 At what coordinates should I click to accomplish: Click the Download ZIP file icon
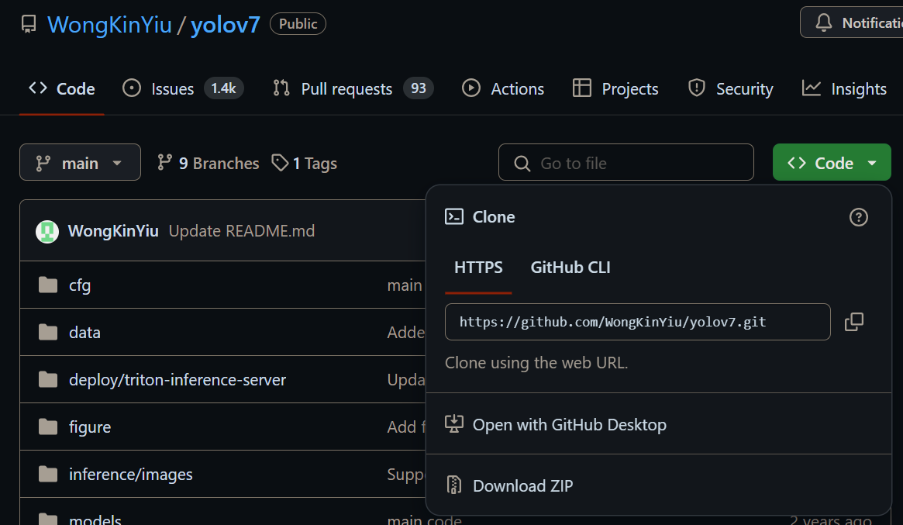(453, 485)
